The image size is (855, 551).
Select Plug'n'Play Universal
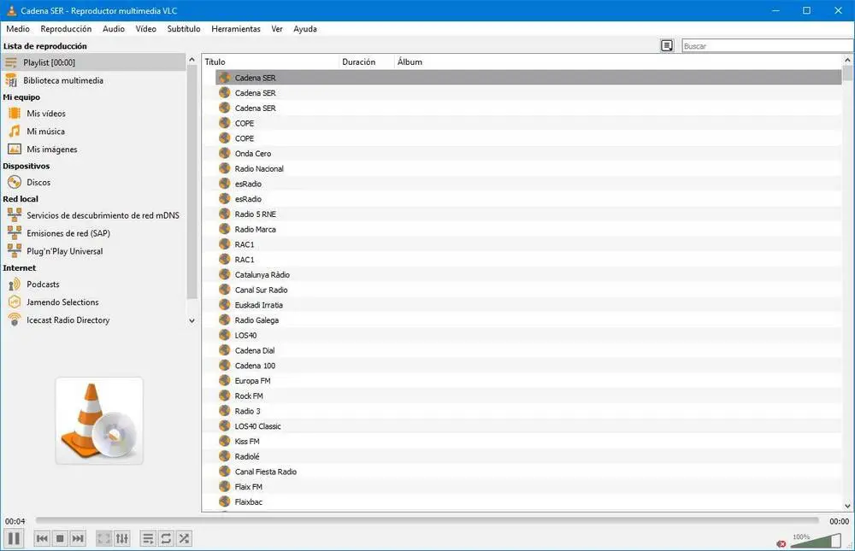point(93,251)
